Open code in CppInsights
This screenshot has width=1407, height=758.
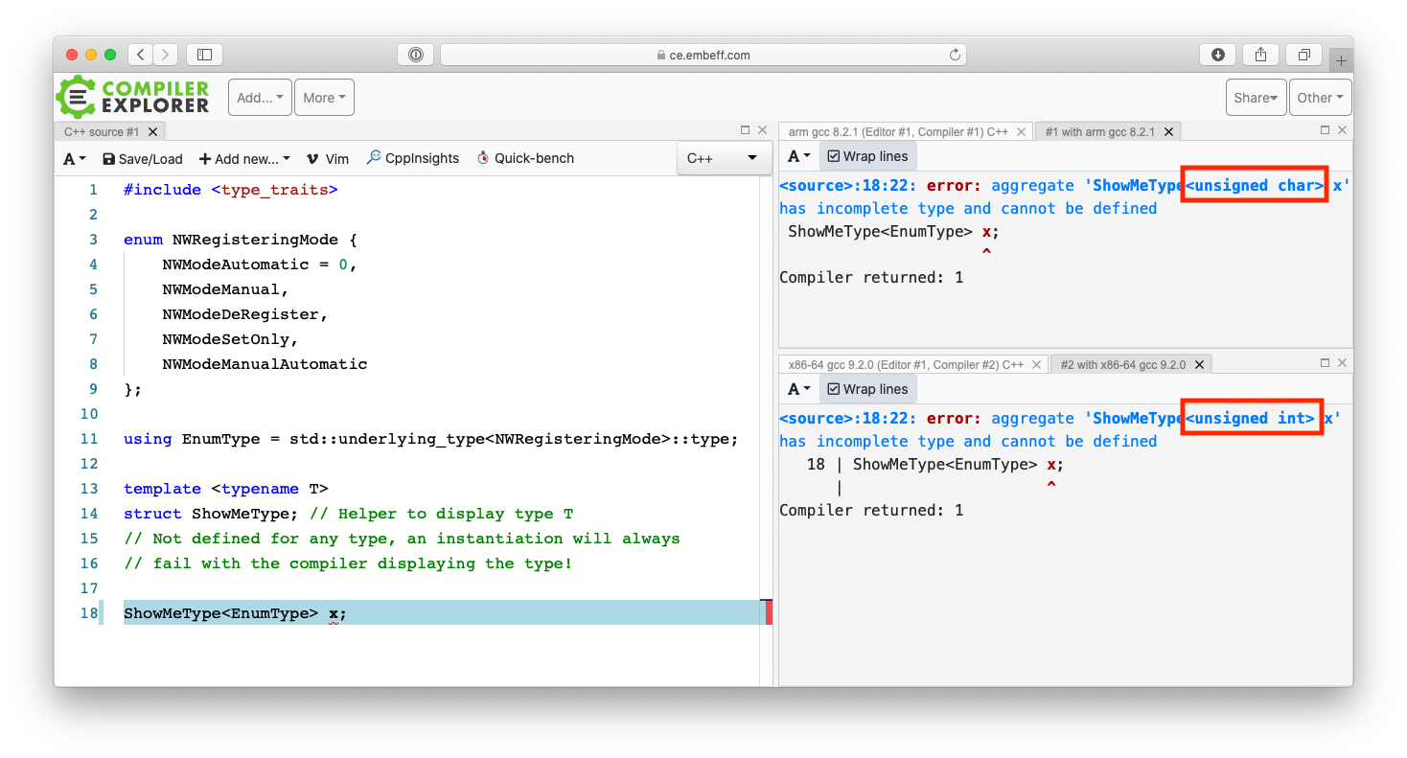[x=412, y=158]
